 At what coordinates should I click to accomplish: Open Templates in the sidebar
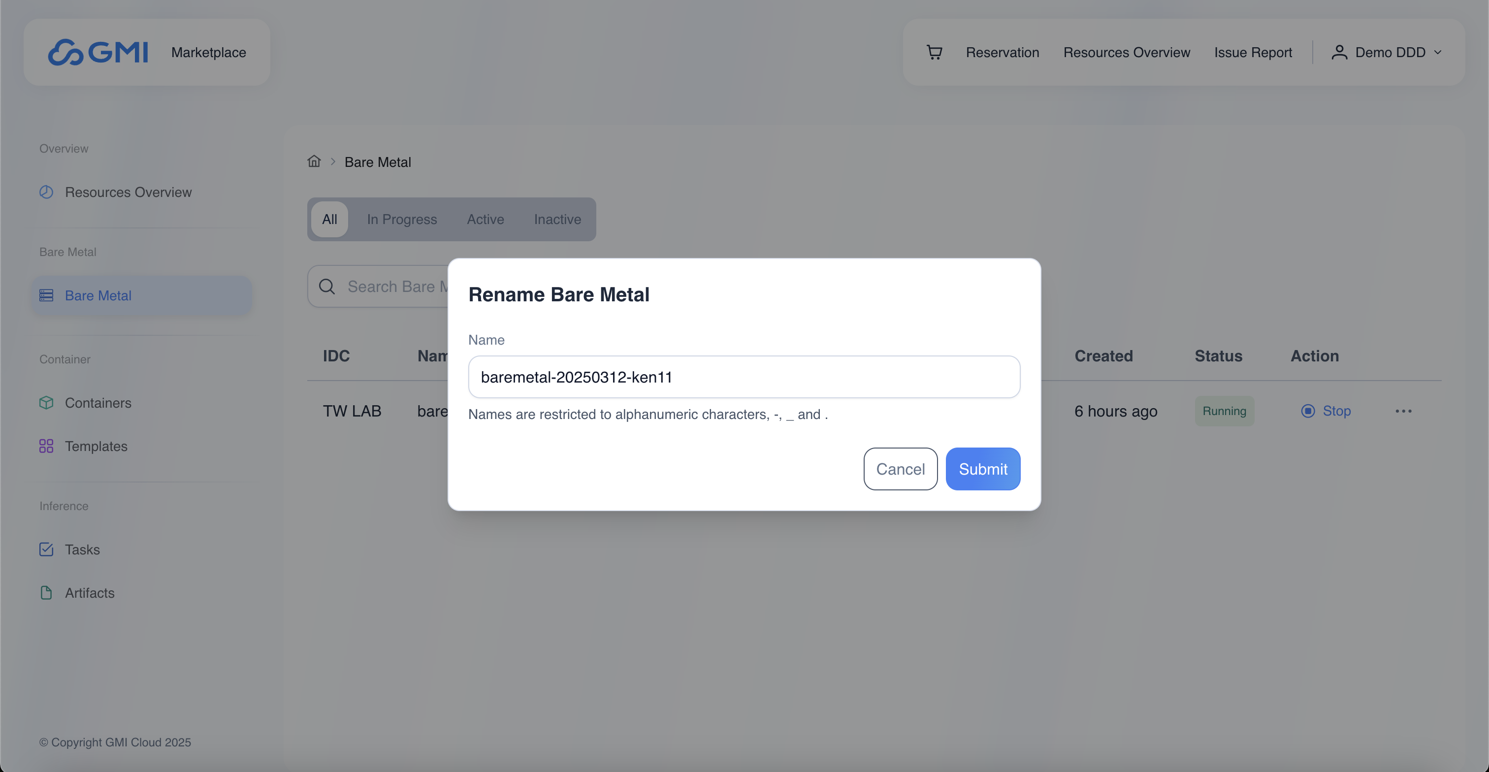pos(96,446)
